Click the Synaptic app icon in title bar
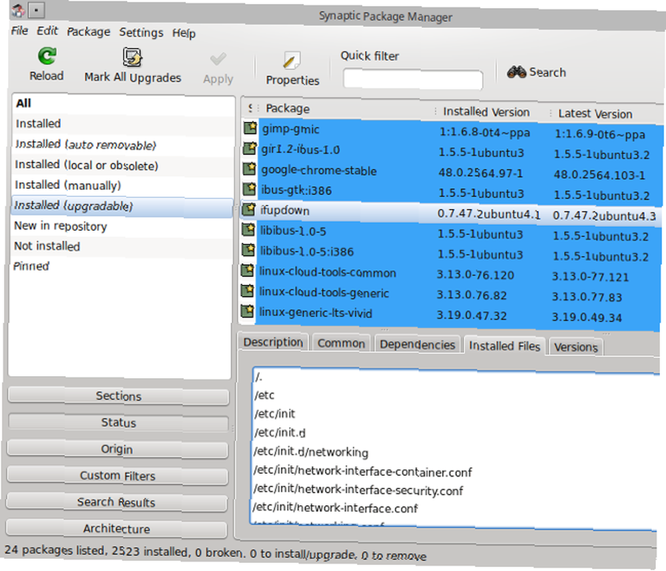The height and width of the screenshot is (571, 666). coord(18,10)
